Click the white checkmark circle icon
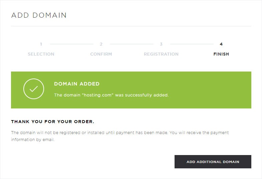262x179 pixels. pos(34,89)
